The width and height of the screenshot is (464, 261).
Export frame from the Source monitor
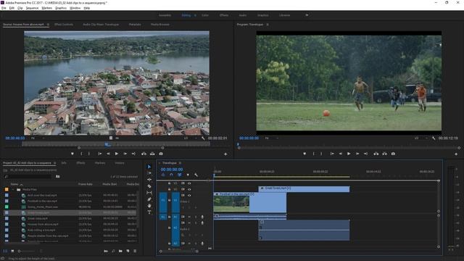(x=161, y=154)
